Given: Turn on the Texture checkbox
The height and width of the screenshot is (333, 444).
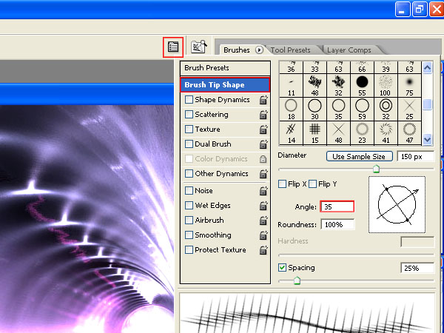Looking at the screenshot, I should (189, 129).
